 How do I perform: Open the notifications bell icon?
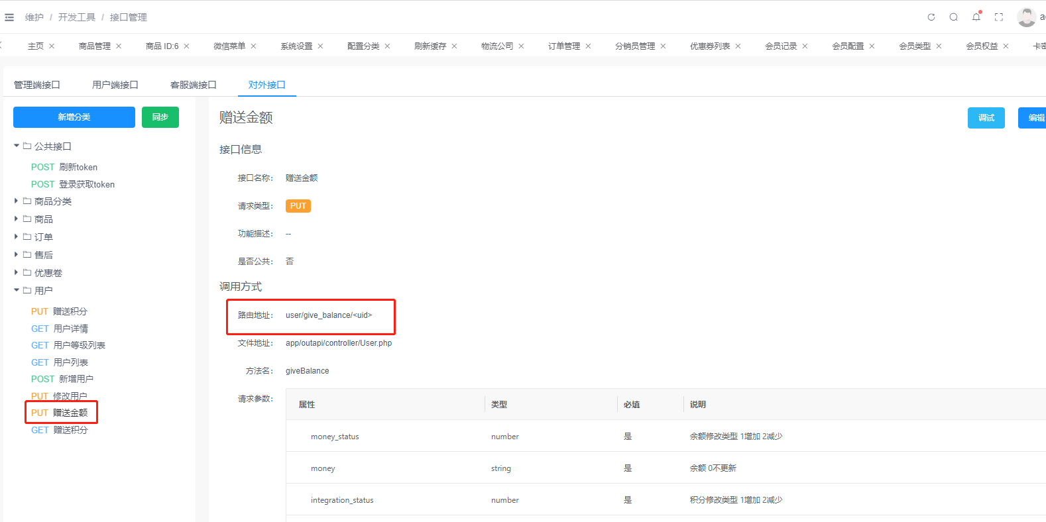point(976,17)
